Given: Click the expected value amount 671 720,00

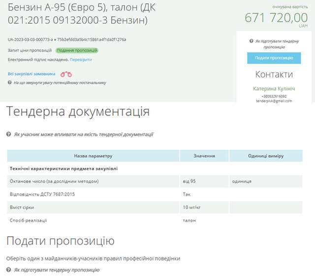Looking at the screenshot, I should [276, 18].
